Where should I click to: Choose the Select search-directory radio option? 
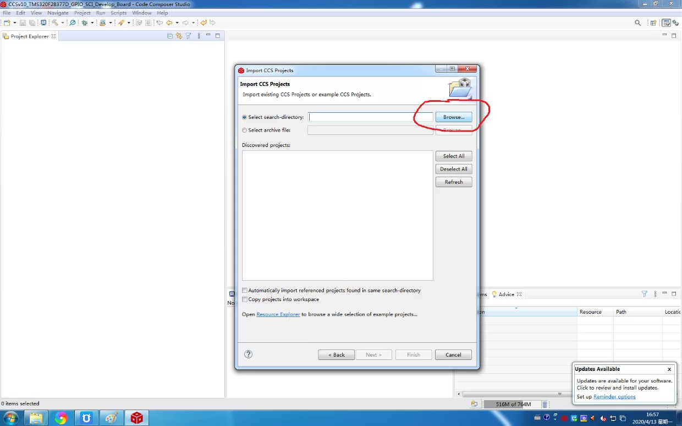click(245, 117)
